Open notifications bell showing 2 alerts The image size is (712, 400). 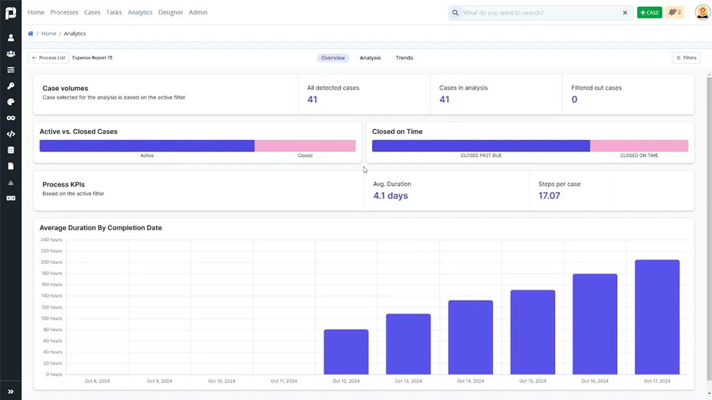[674, 12]
